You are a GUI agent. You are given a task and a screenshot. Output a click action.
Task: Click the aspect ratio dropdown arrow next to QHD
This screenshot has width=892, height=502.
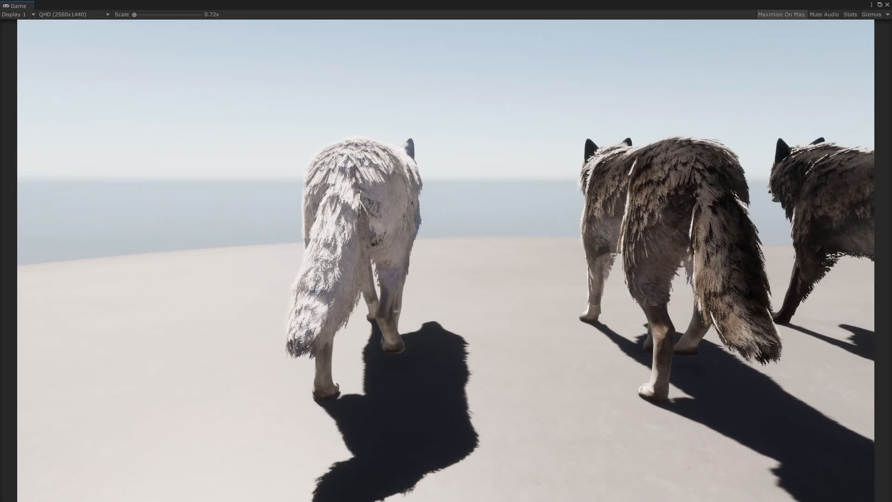(107, 14)
